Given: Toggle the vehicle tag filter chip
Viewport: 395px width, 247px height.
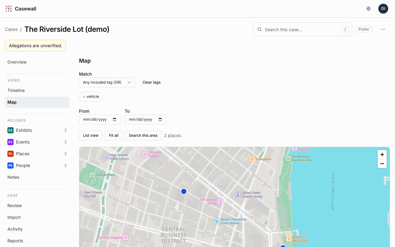Looking at the screenshot, I should point(91,97).
